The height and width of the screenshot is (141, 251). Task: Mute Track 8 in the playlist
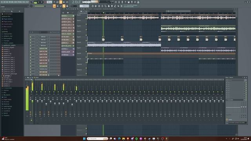click(x=86, y=57)
